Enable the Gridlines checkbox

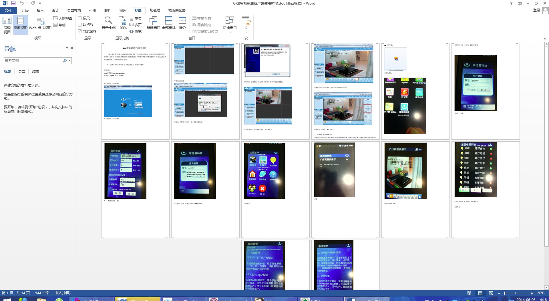pyautogui.click(x=80, y=25)
